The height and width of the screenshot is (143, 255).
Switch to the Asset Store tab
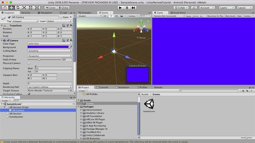[178, 13]
